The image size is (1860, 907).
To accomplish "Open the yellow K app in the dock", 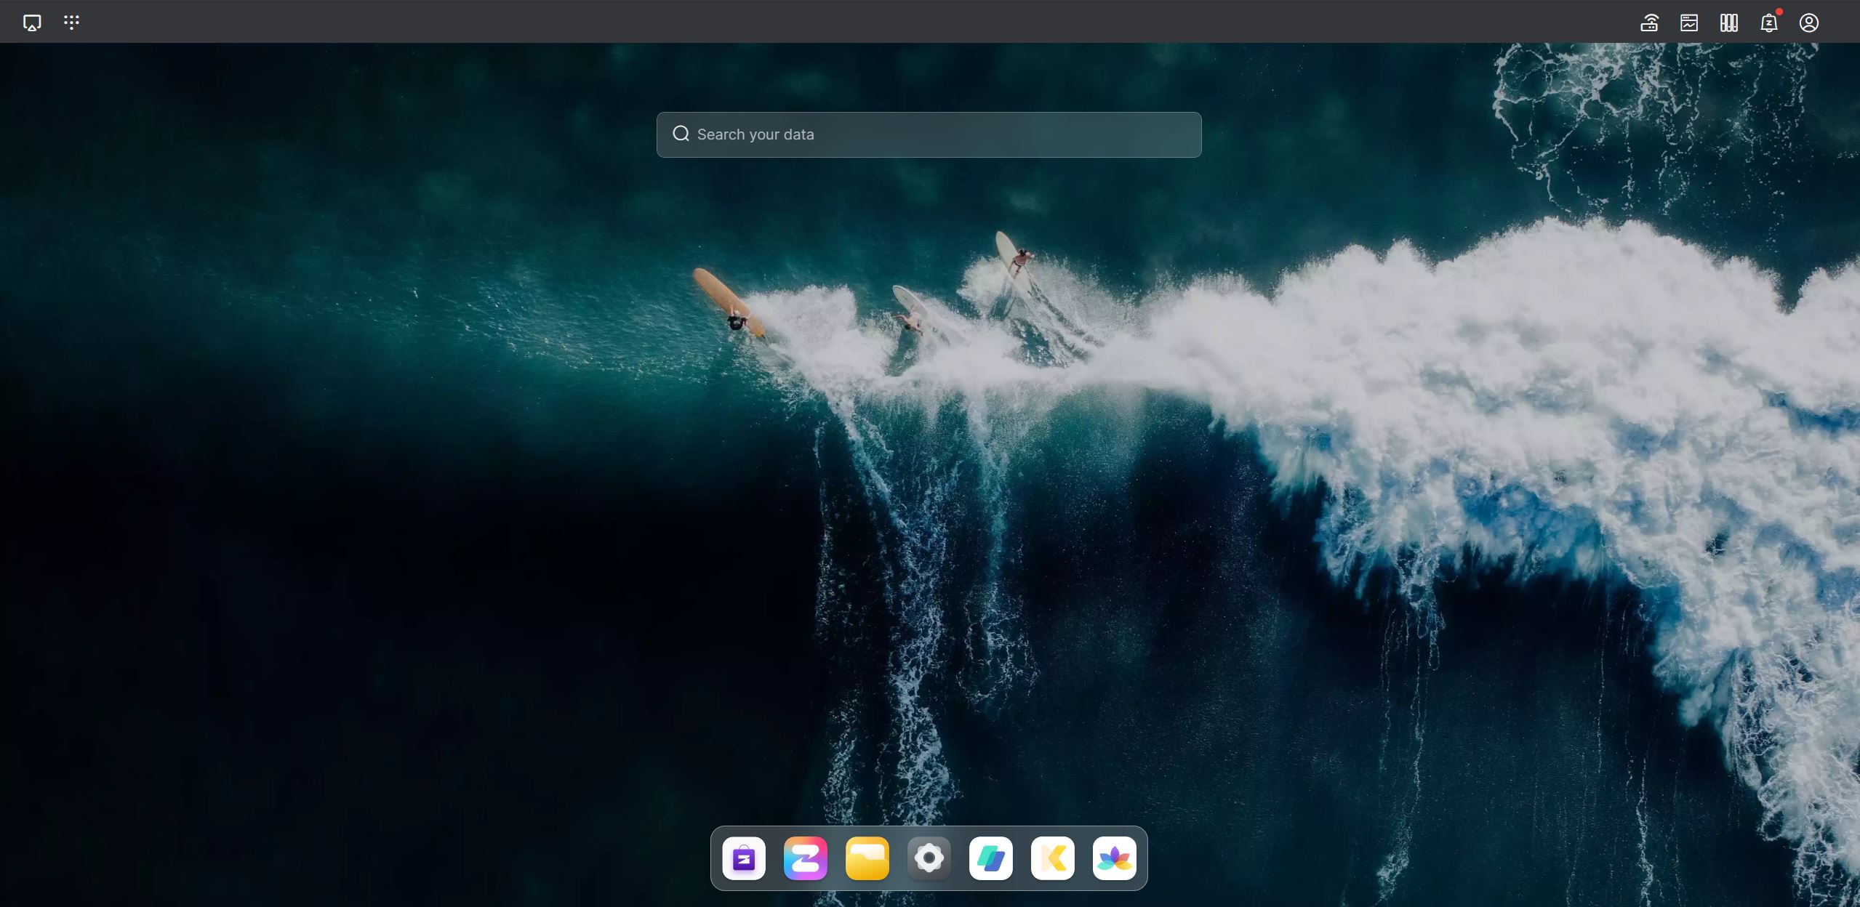I will point(1054,858).
